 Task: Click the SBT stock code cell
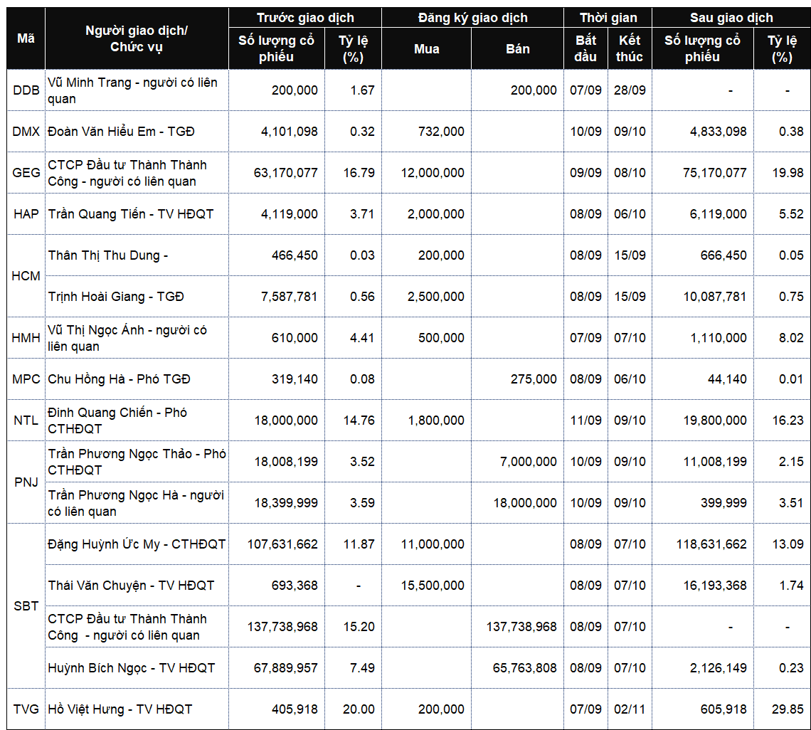tap(26, 605)
